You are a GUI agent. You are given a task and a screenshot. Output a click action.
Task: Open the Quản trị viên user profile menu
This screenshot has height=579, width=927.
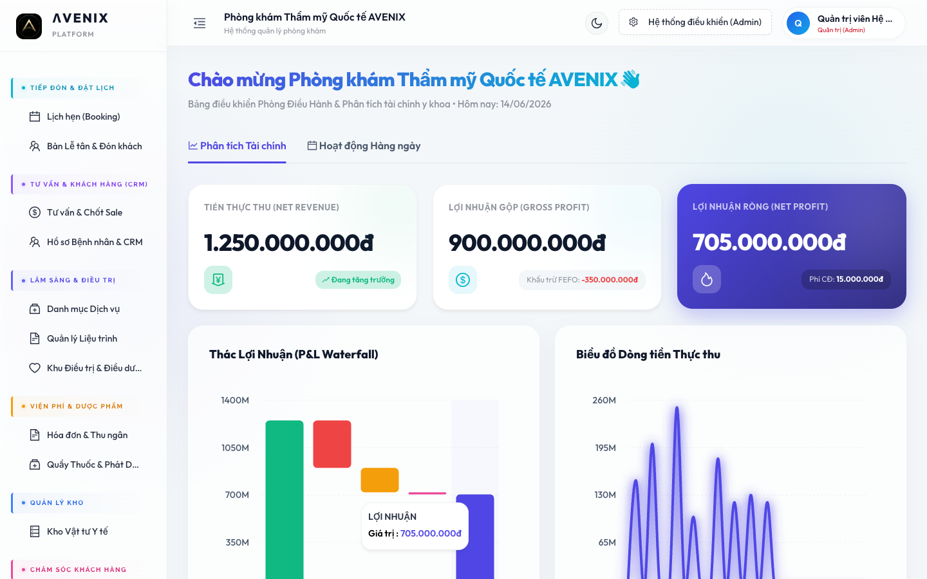point(844,23)
